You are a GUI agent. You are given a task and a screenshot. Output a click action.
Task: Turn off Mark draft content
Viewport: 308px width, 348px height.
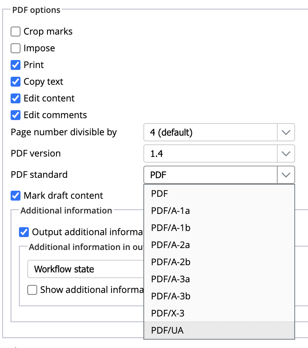point(16,196)
